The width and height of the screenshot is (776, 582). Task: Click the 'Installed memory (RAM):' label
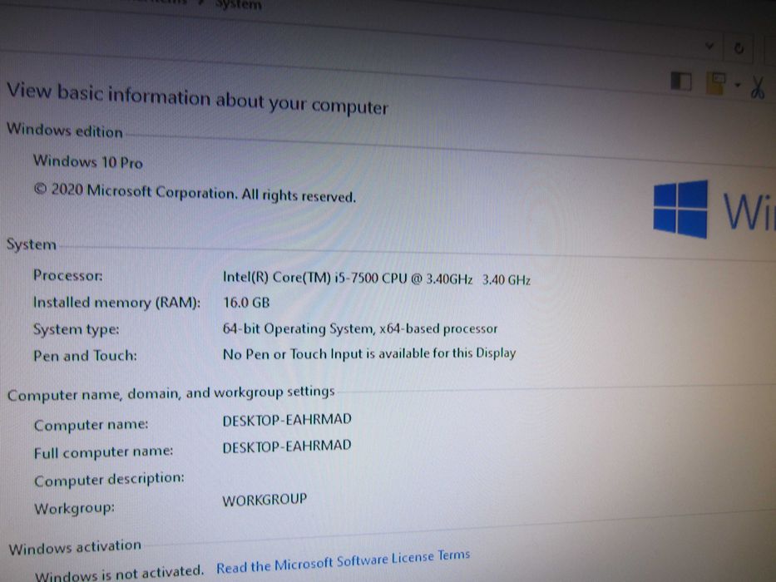[116, 303]
